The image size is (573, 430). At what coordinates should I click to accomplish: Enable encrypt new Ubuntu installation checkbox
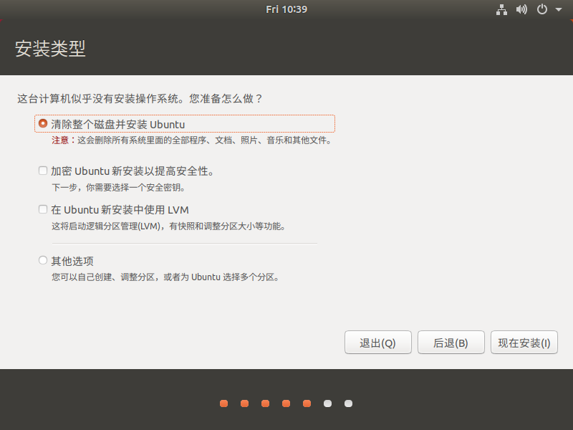[x=43, y=171]
